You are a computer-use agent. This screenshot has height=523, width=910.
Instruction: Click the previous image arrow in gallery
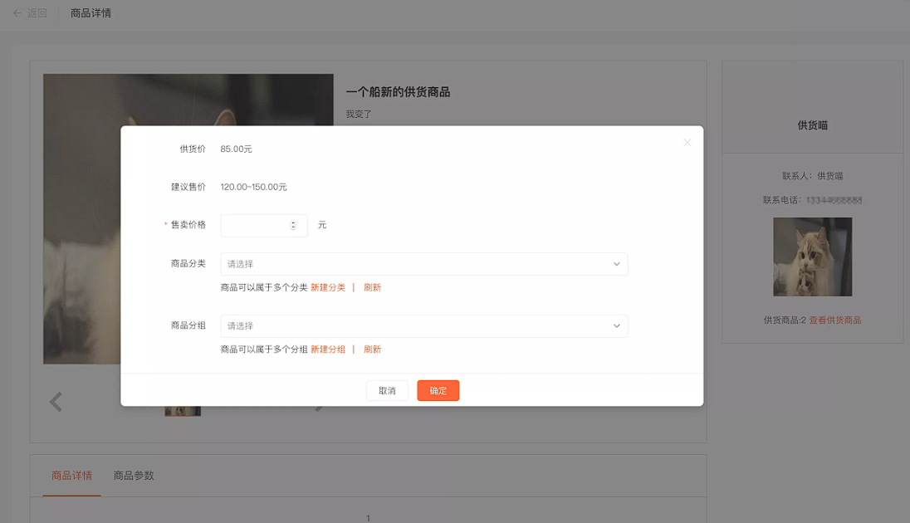pyautogui.click(x=56, y=402)
